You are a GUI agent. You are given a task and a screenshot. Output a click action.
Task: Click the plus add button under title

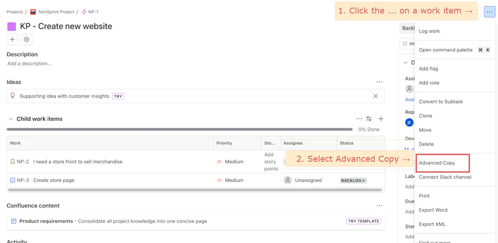tap(12, 39)
